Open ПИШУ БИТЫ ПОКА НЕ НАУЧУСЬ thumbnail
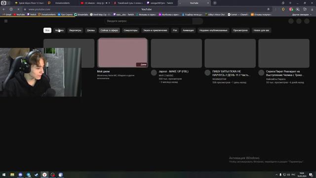 click(230, 53)
